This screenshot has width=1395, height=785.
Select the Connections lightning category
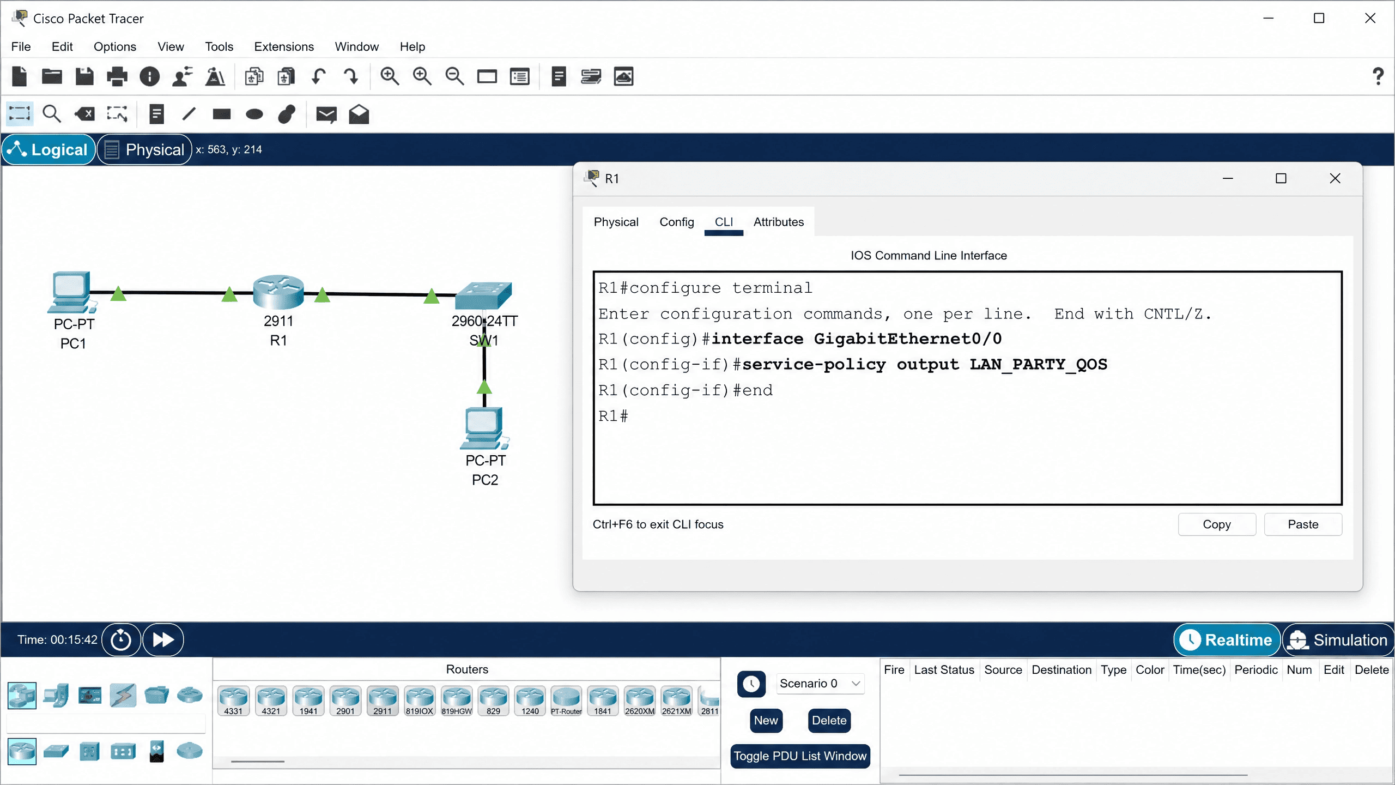[123, 696]
